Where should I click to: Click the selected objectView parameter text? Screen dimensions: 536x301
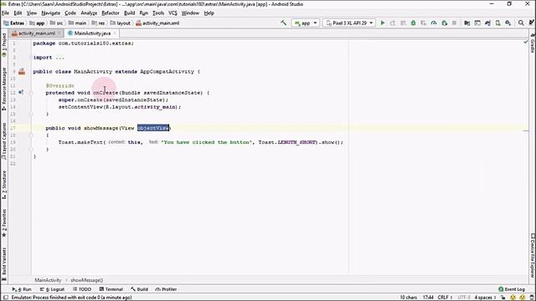pyautogui.click(x=152, y=128)
